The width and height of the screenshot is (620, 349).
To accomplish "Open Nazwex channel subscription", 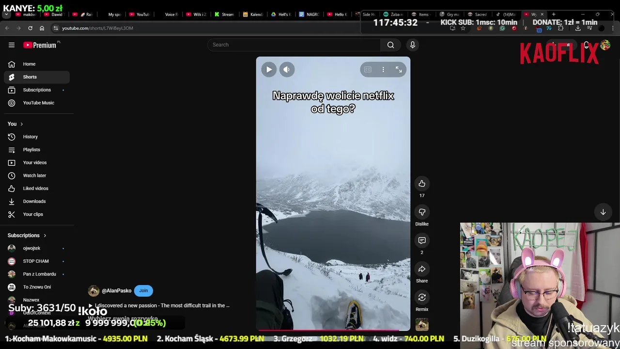I will 37,300.
